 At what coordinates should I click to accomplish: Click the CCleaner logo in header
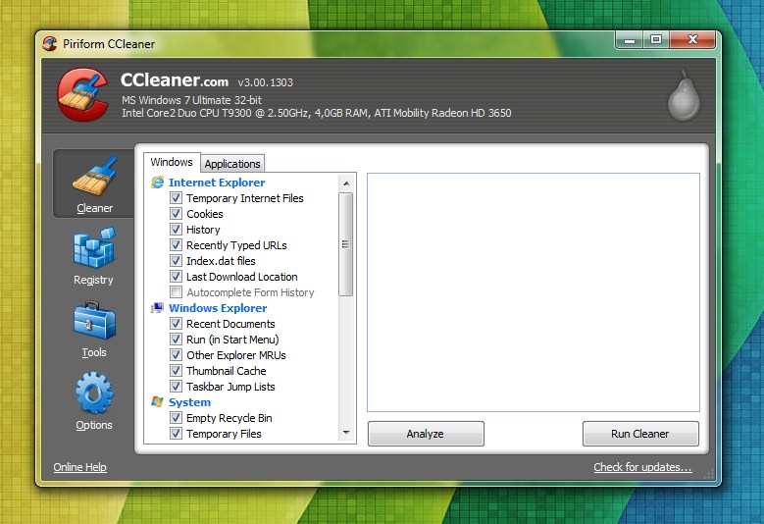82,94
